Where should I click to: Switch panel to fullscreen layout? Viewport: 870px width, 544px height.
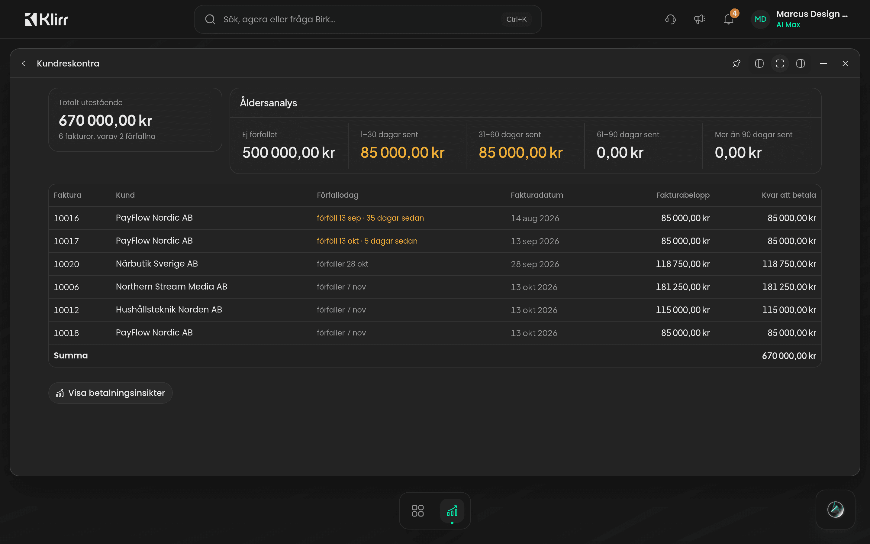(x=780, y=64)
